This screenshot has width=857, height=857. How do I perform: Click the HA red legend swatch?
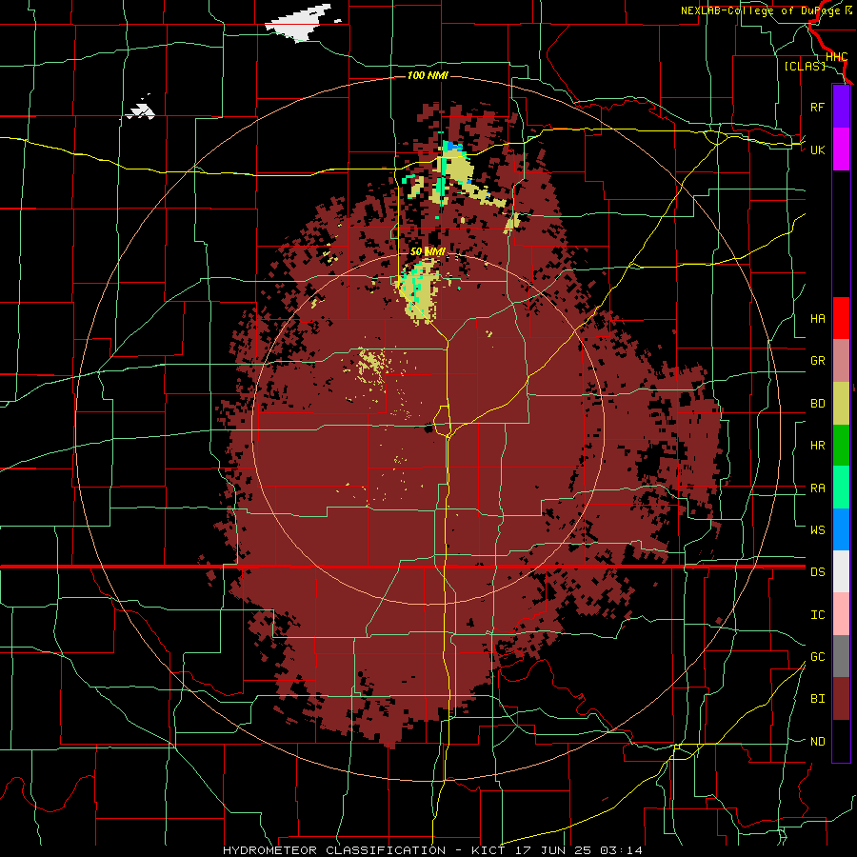(841, 318)
